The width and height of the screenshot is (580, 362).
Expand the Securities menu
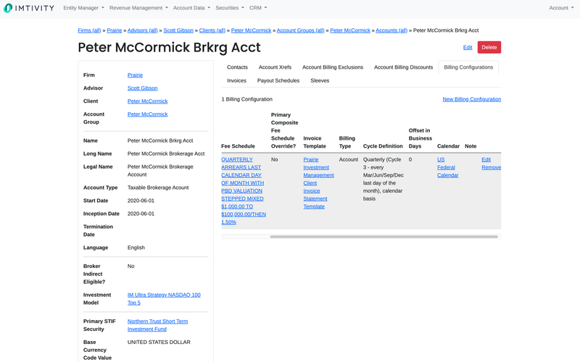229,8
